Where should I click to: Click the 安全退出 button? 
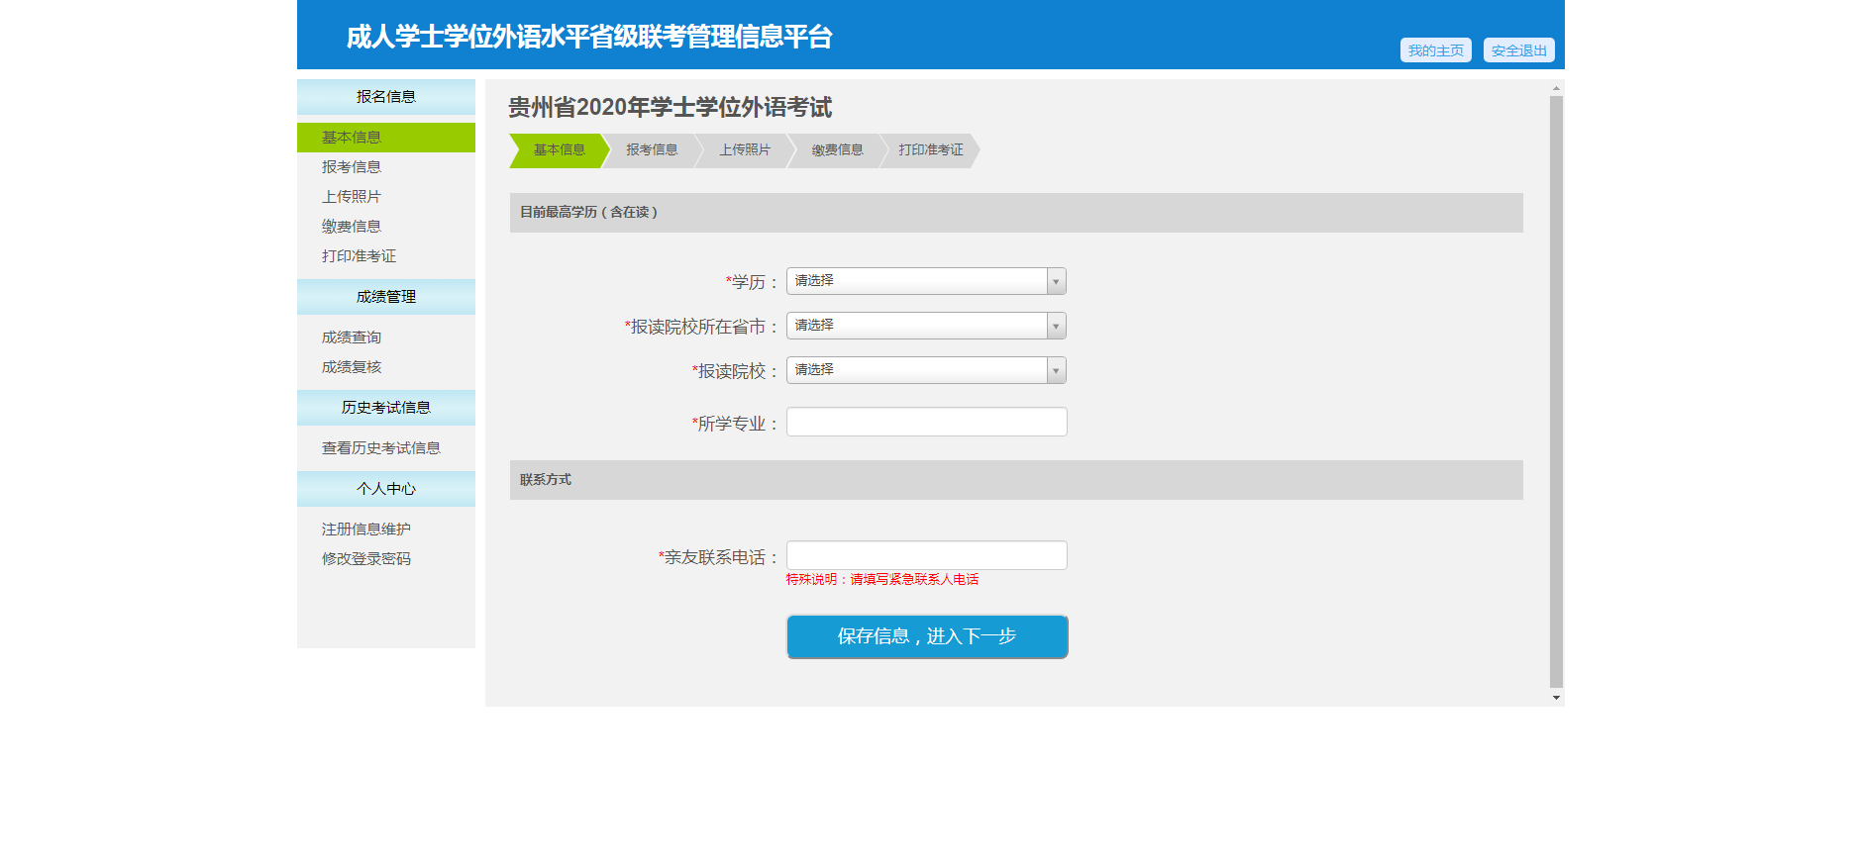(1518, 50)
